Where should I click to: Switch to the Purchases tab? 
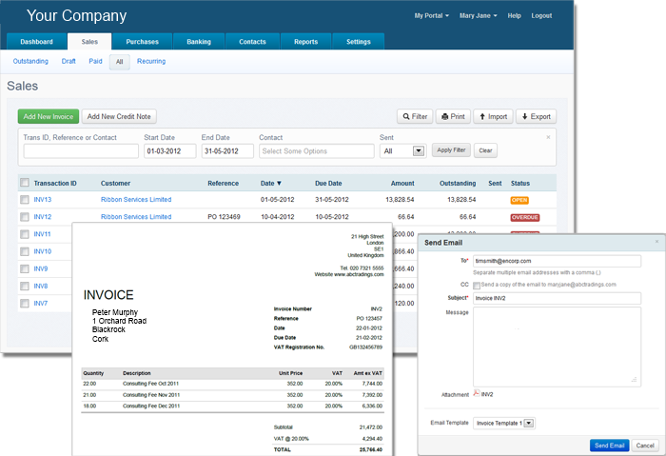tap(143, 42)
